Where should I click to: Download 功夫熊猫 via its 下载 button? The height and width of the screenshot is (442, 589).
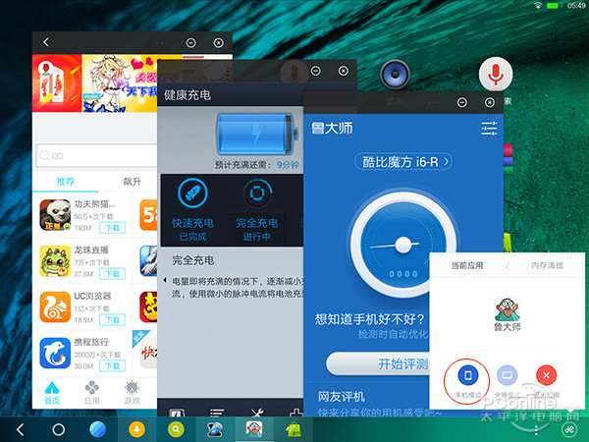click(x=112, y=228)
